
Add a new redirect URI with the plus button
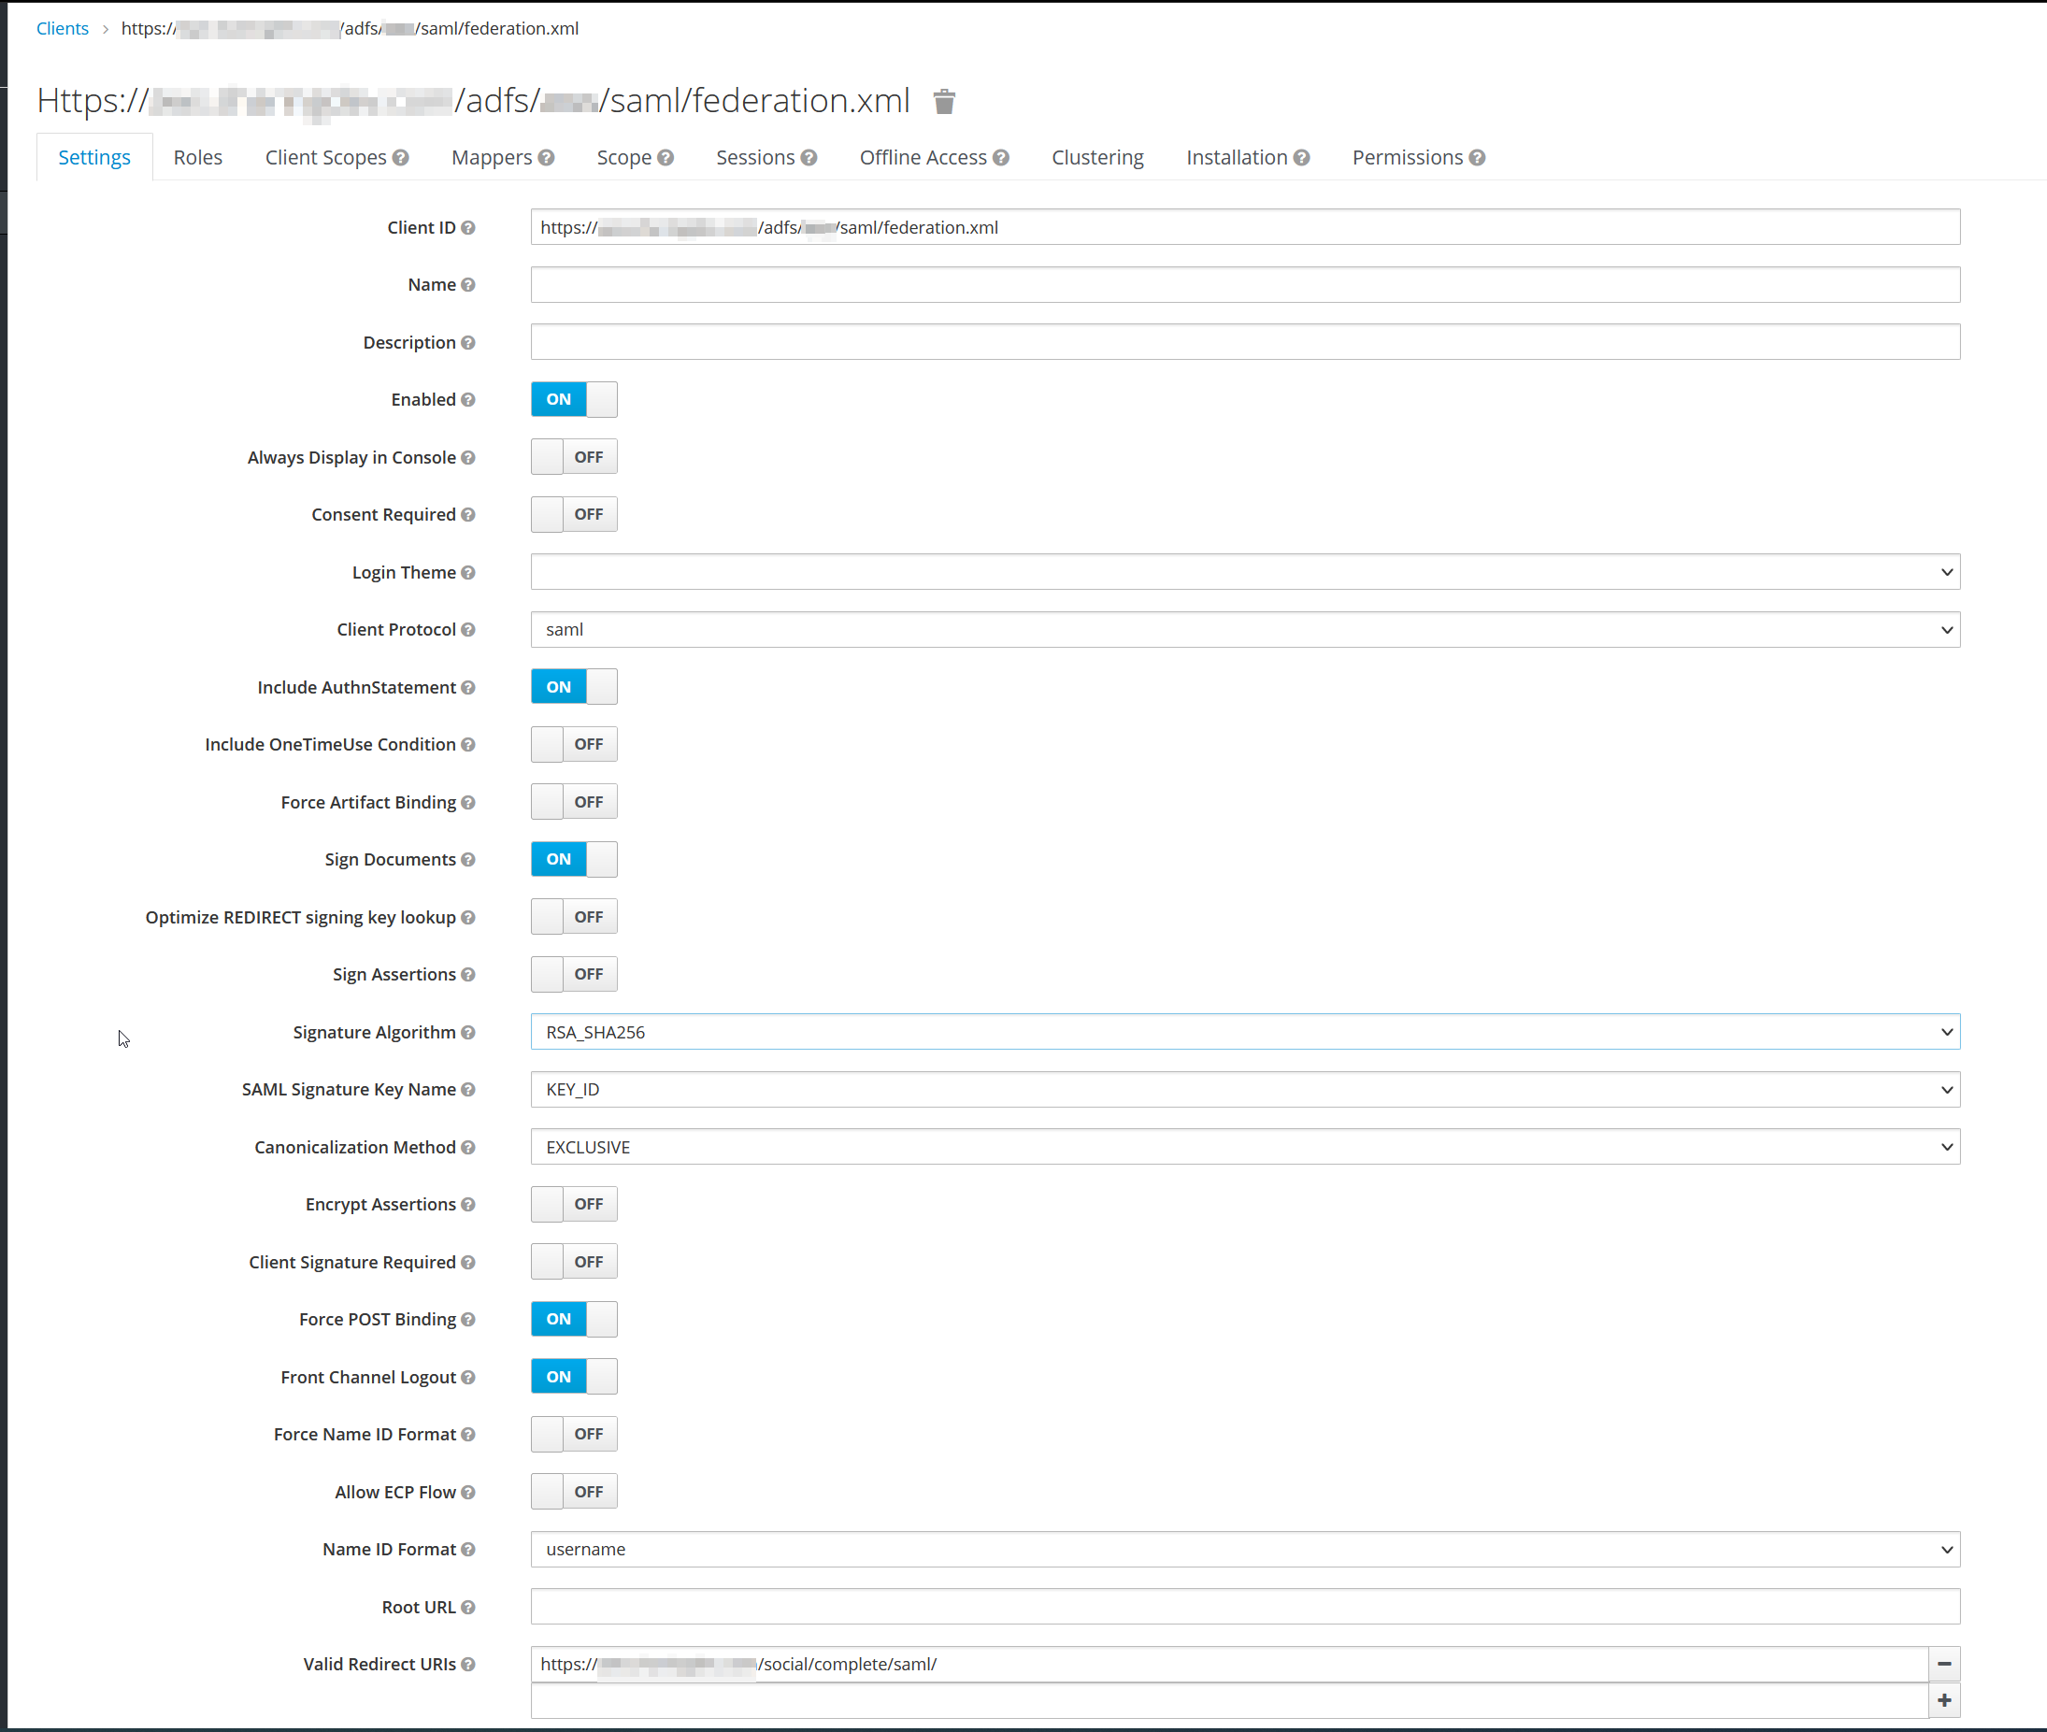point(1944,1699)
